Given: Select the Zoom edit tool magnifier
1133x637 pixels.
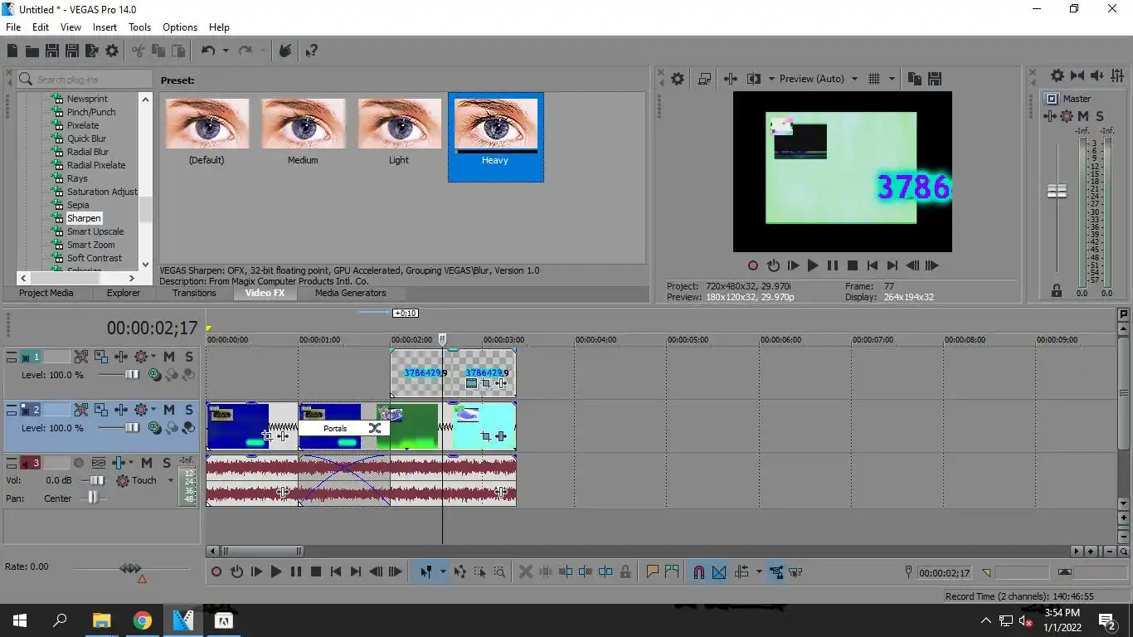Looking at the screenshot, I should (x=499, y=571).
